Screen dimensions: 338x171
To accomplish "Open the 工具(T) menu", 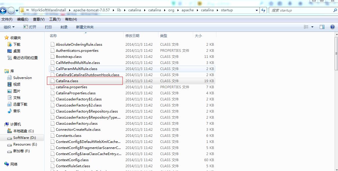I will [x=55, y=19].
